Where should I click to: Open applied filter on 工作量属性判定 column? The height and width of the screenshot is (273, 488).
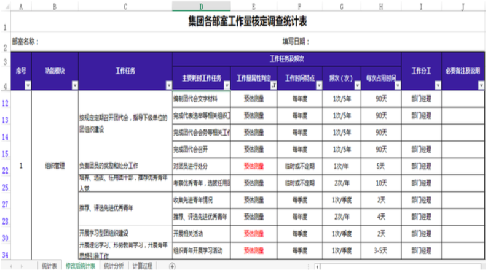273,86
